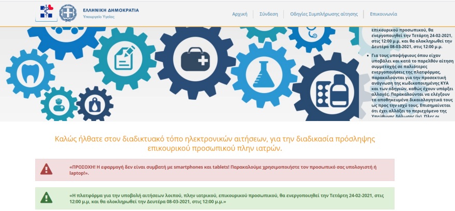The width and height of the screenshot is (455, 211).
Task: Open the Επικοινωνία contact page
Action: tap(384, 14)
